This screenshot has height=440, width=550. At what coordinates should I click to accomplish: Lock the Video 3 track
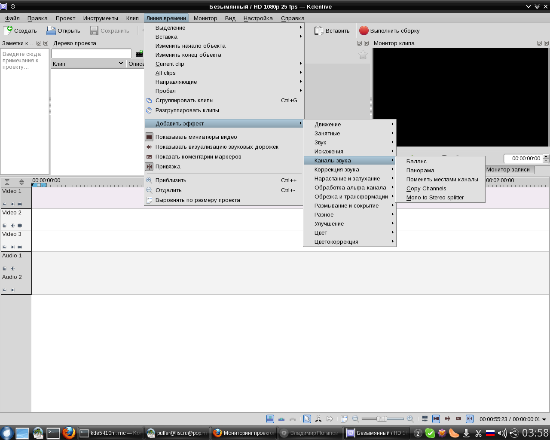(x=5, y=247)
